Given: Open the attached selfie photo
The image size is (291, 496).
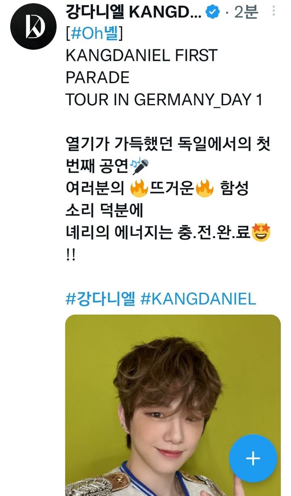Looking at the screenshot, I should pos(173,405).
